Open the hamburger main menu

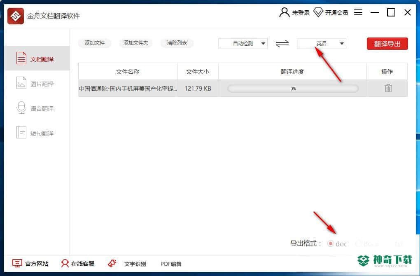358,12
